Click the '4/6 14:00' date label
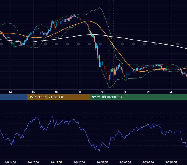 pos(10,163)
